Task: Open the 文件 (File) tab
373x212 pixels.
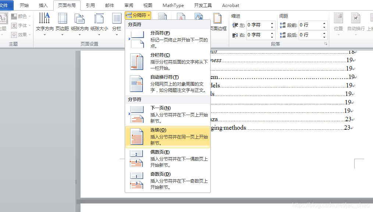Action: pos(5,5)
